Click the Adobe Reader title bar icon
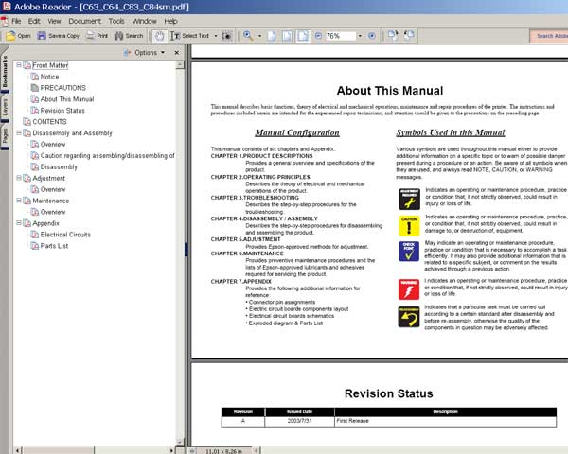The image size is (568, 454). click(x=7, y=7)
